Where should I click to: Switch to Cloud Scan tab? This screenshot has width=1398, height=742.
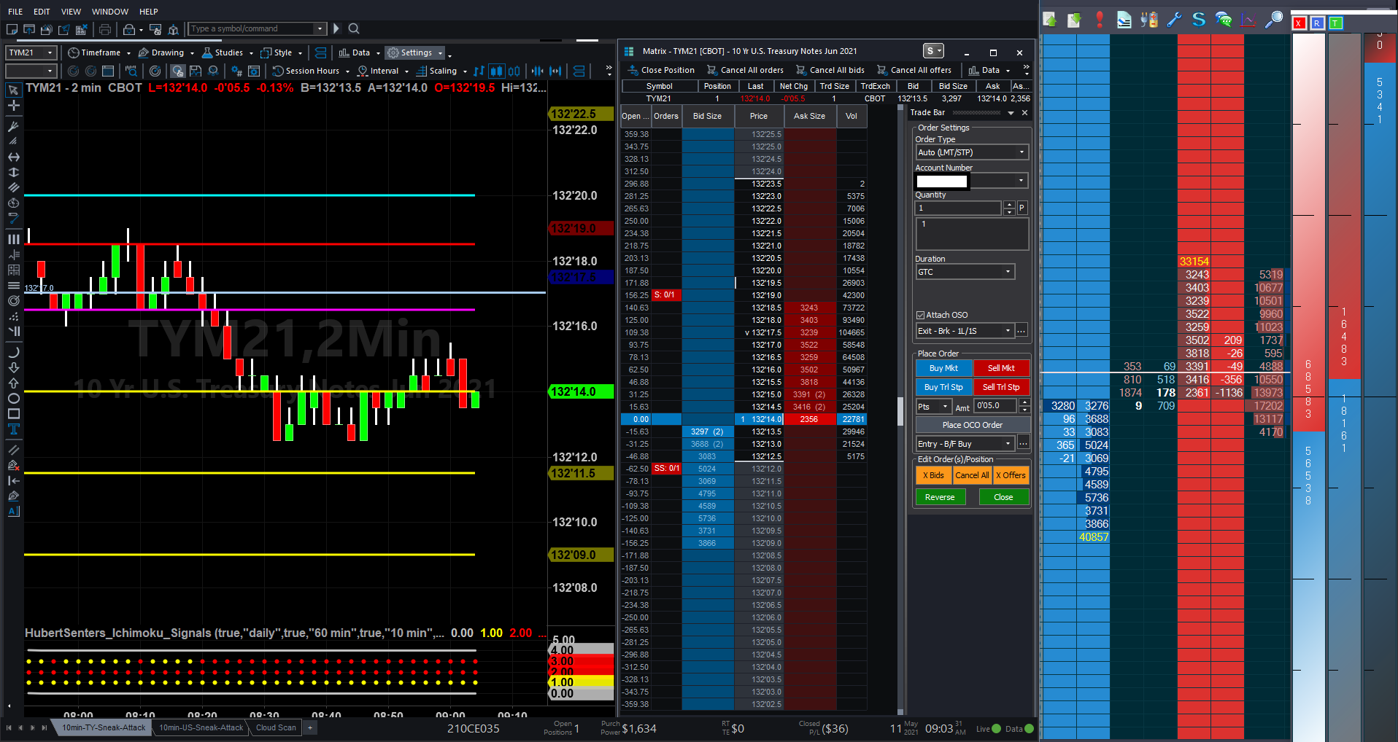click(x=276, y=727)
